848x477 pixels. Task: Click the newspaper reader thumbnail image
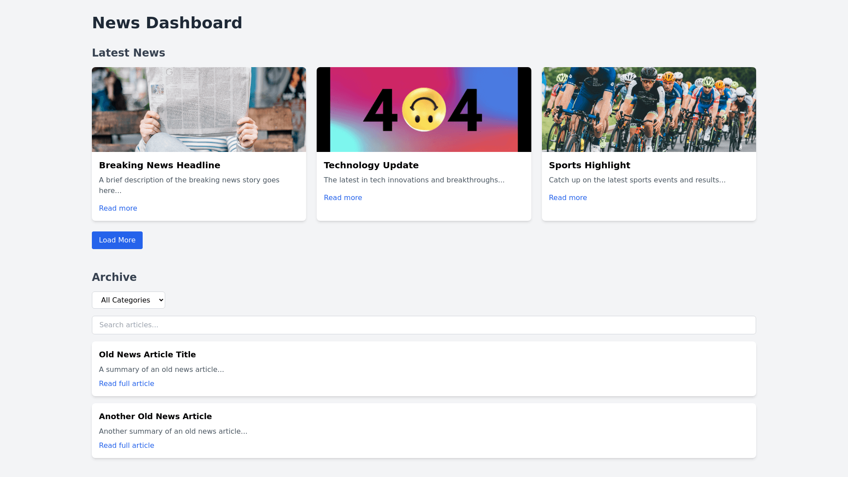pyautogui.click(x=199, y=110)
